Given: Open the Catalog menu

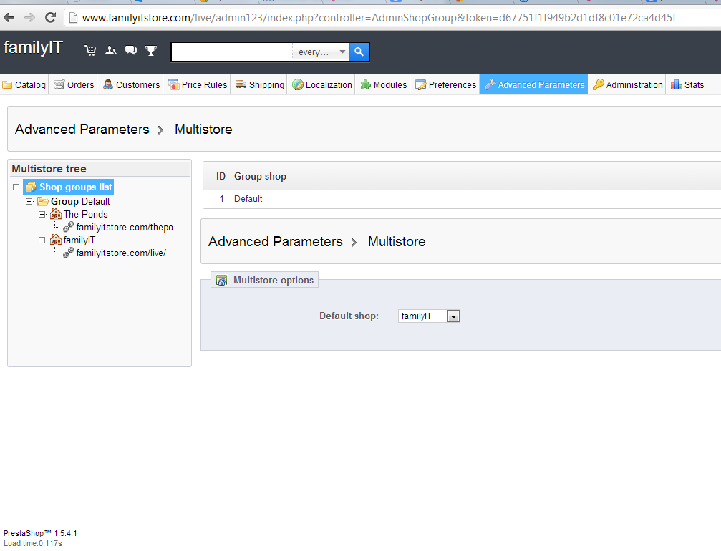Looking at the screenshot, I should 24,84.
